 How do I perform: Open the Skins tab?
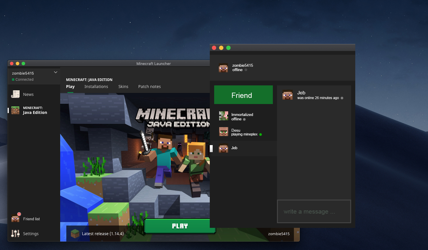(123, 87)
